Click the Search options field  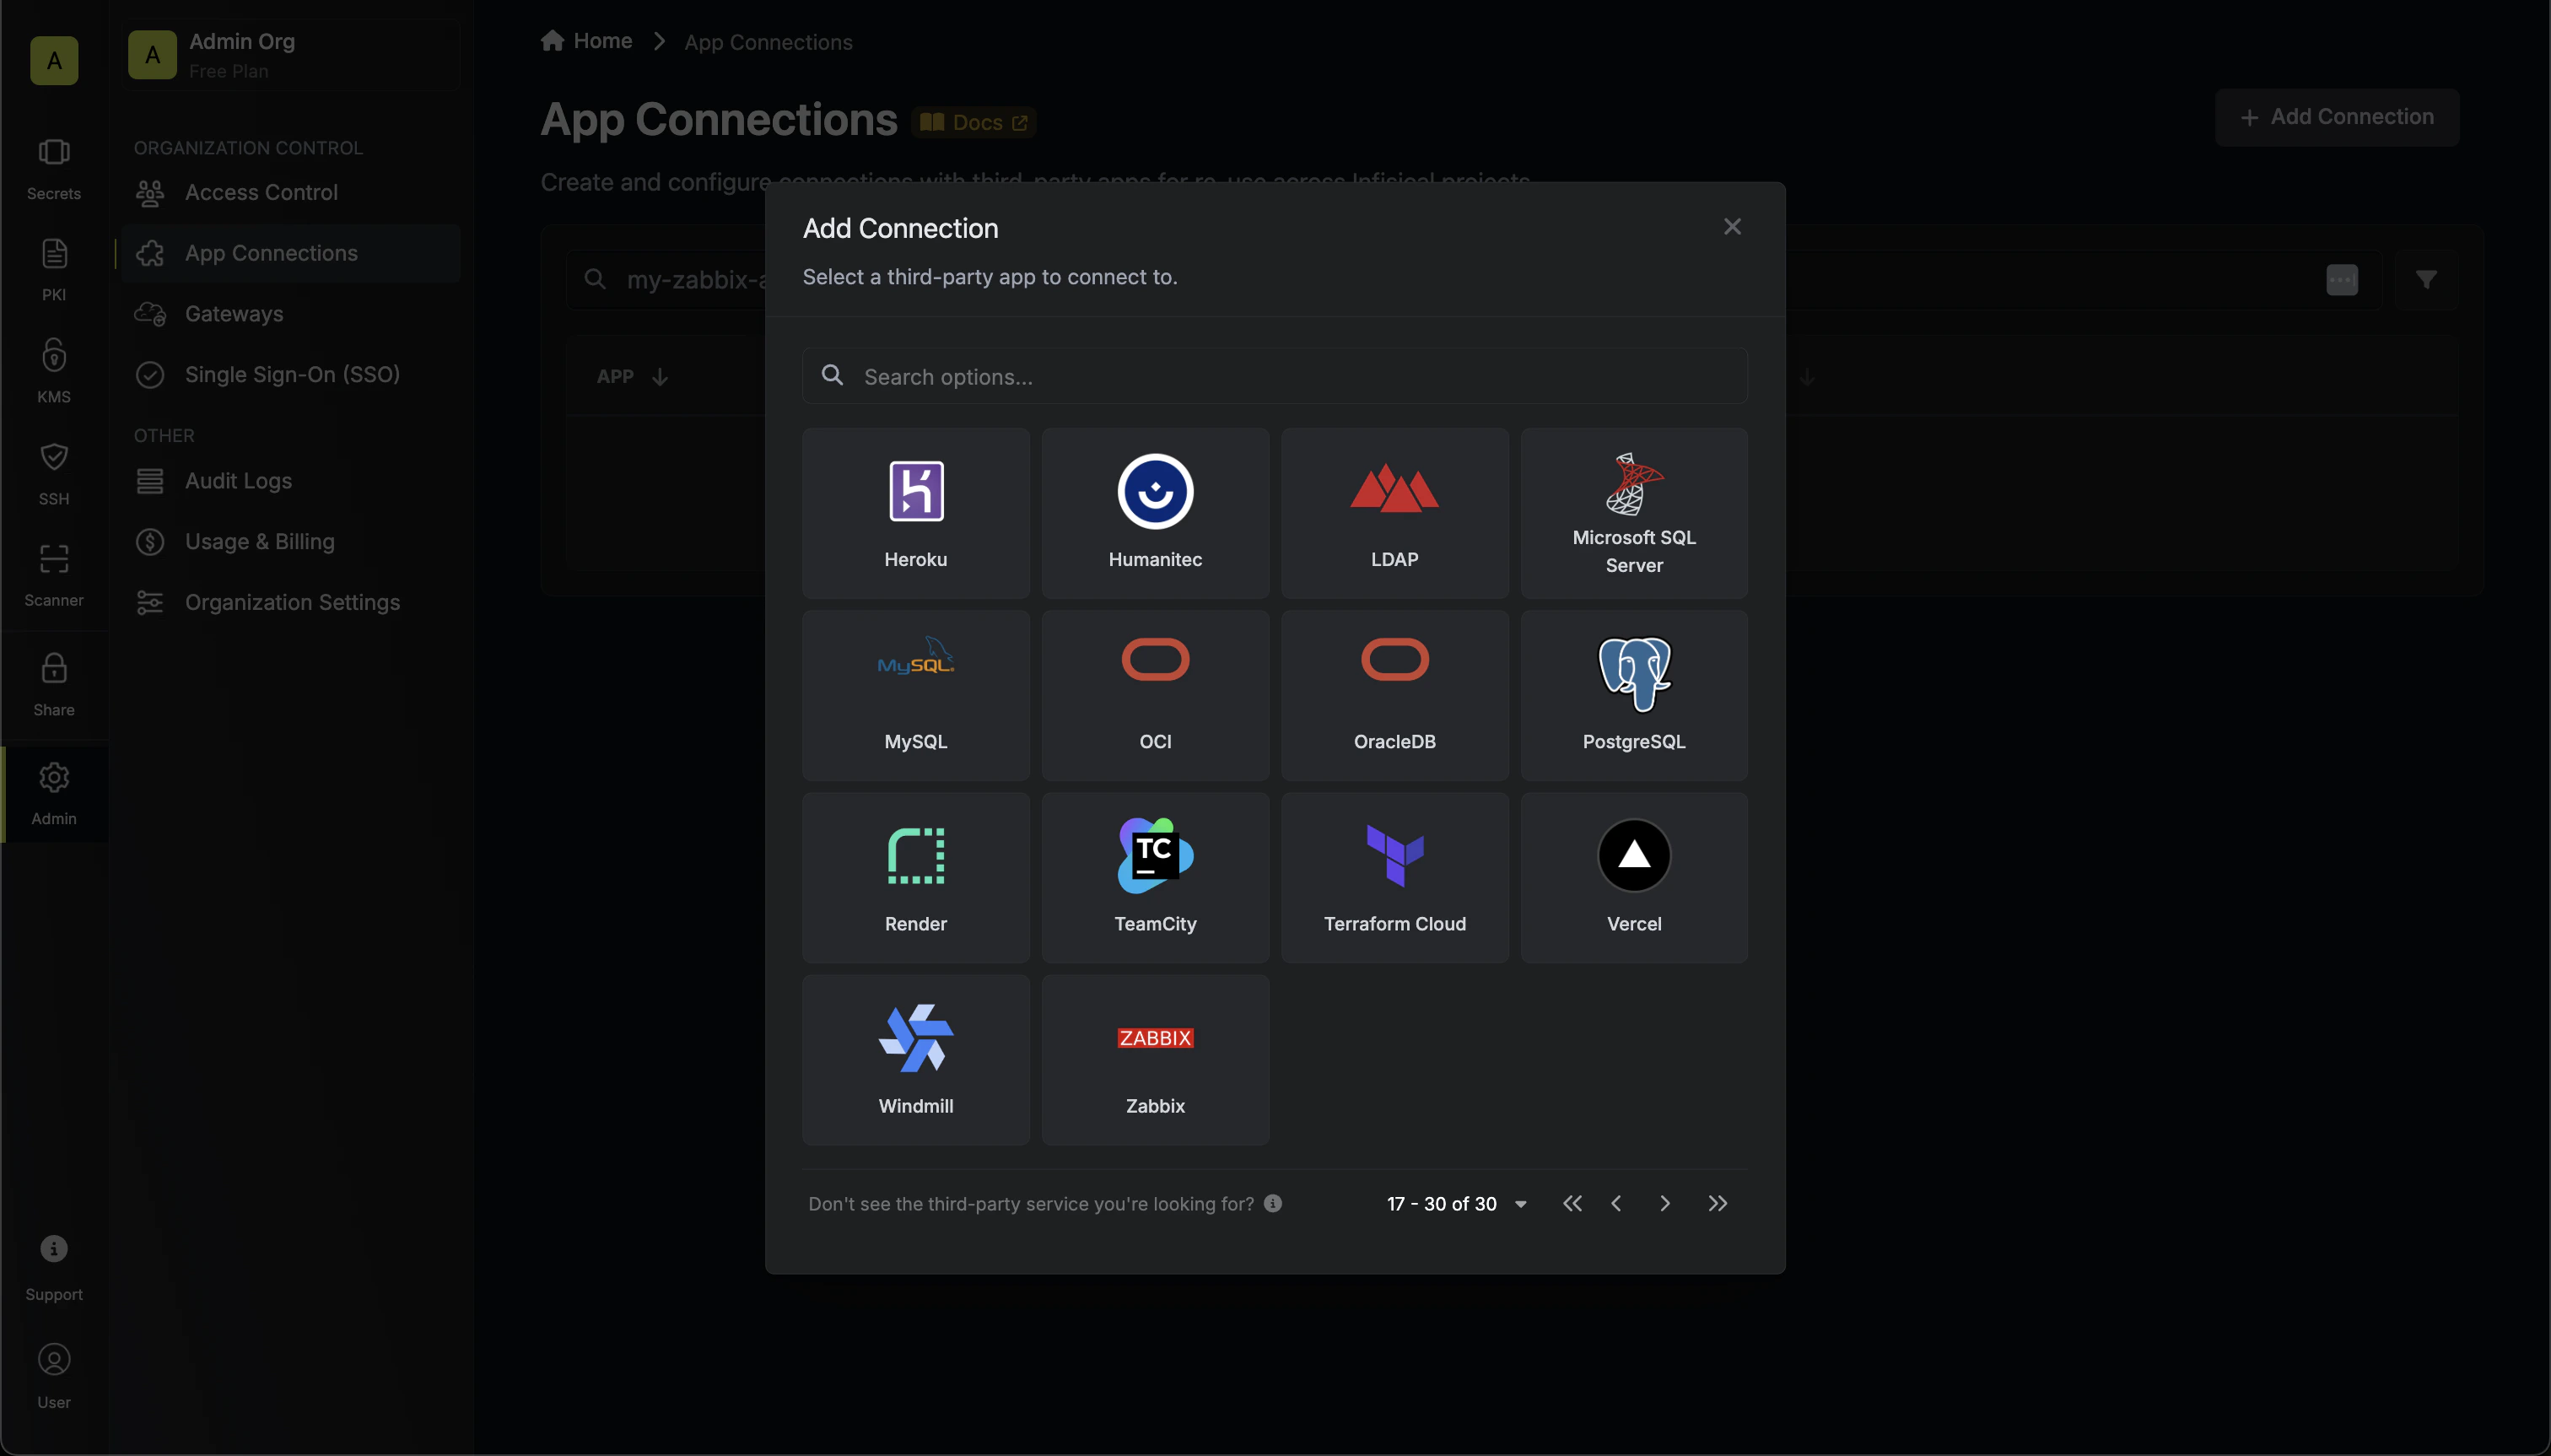click(x=1274, y=376)
